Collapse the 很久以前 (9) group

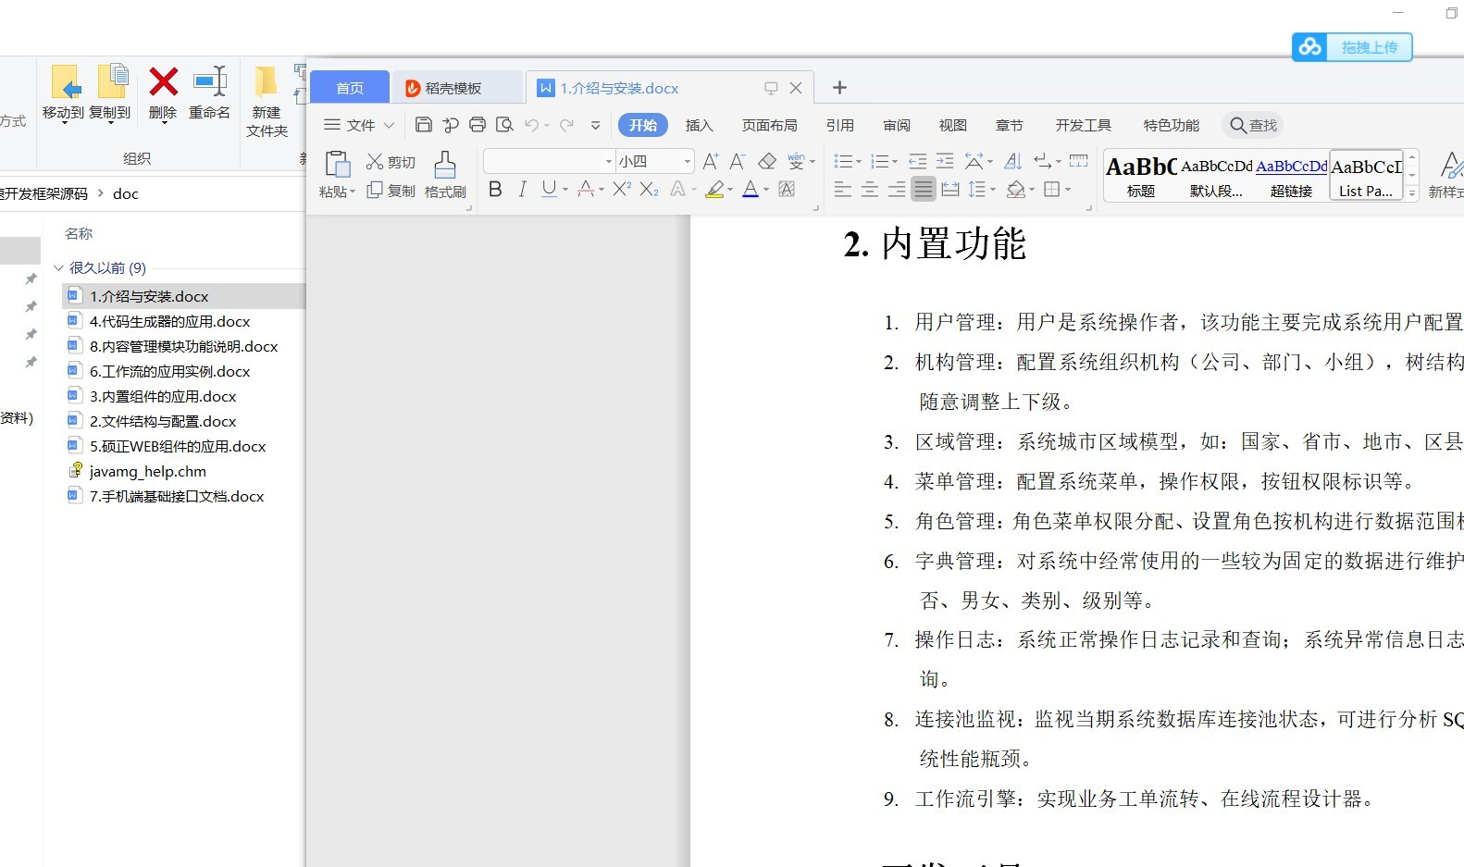(x=59, y=267)
